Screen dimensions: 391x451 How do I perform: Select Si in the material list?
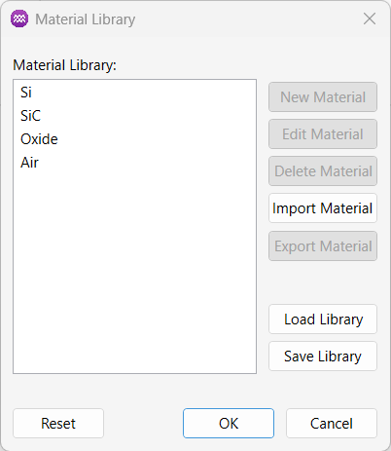click(x=134, y=93)
